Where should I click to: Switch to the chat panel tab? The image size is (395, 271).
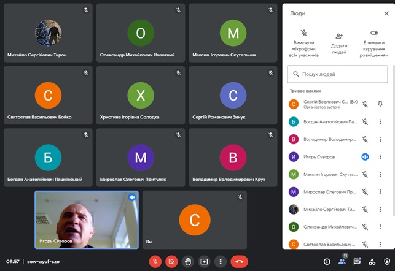[357, 261]
